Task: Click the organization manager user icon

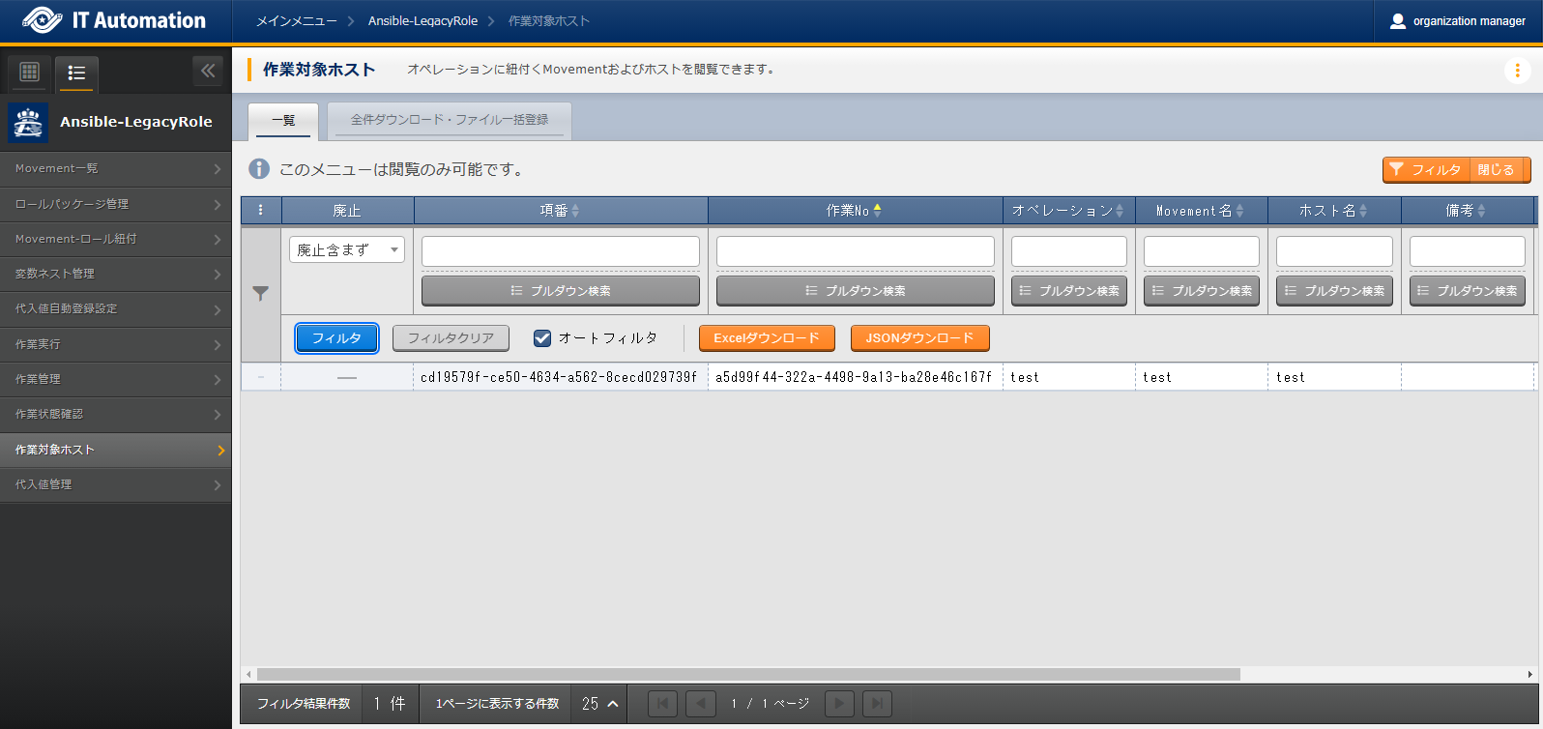Action: click(x=1397, y=21)
